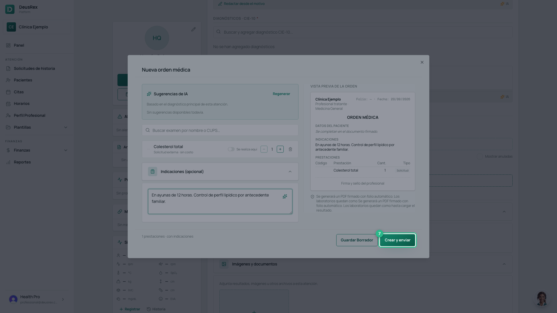The height and width of the screenshot is (313, 557).
Task: Increase Colesterol total quantity with plus
Action: click(280, 149)
